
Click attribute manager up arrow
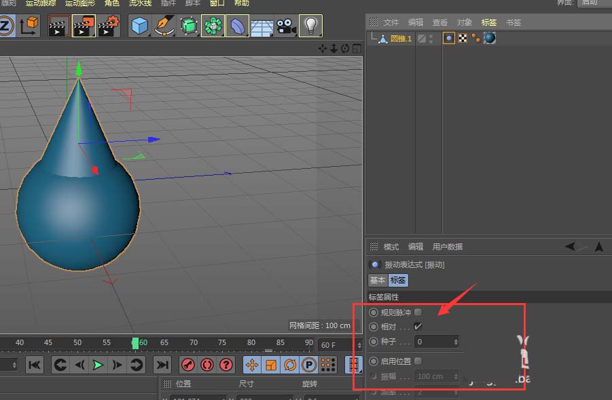599,246
